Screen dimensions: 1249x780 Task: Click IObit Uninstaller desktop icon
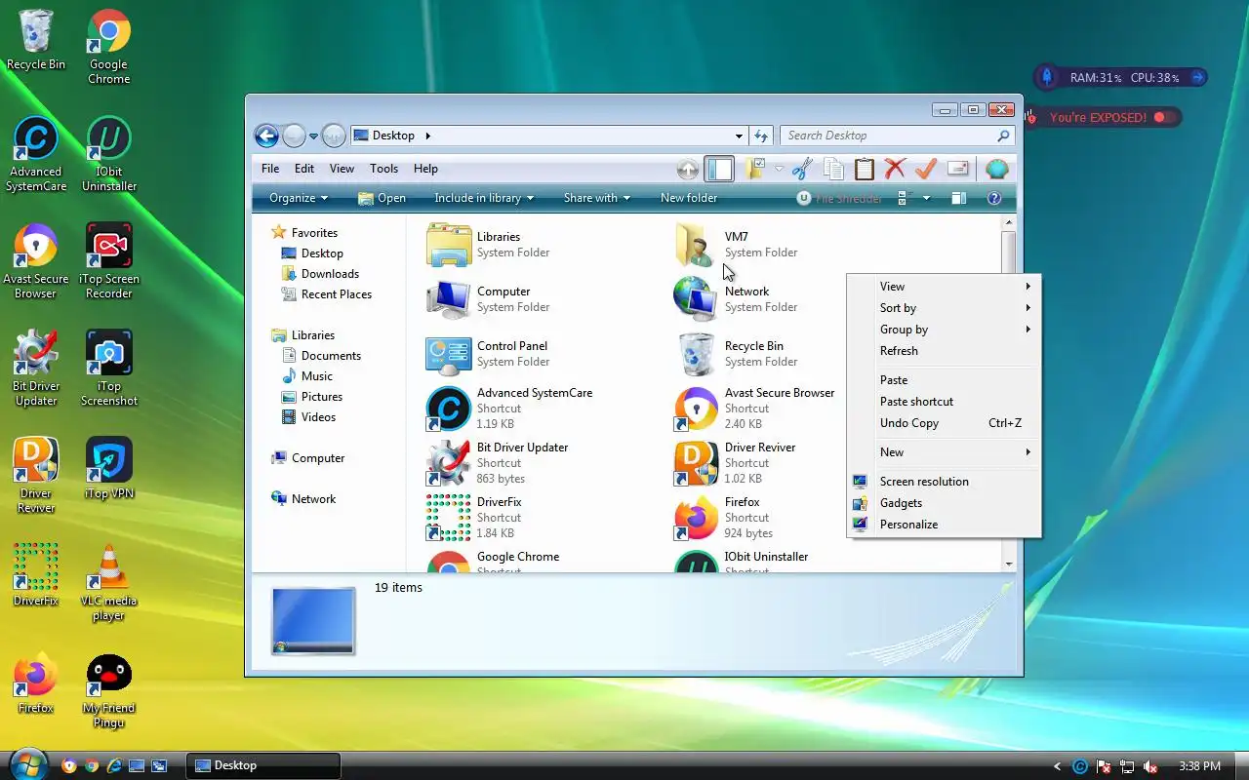point(109,154)
